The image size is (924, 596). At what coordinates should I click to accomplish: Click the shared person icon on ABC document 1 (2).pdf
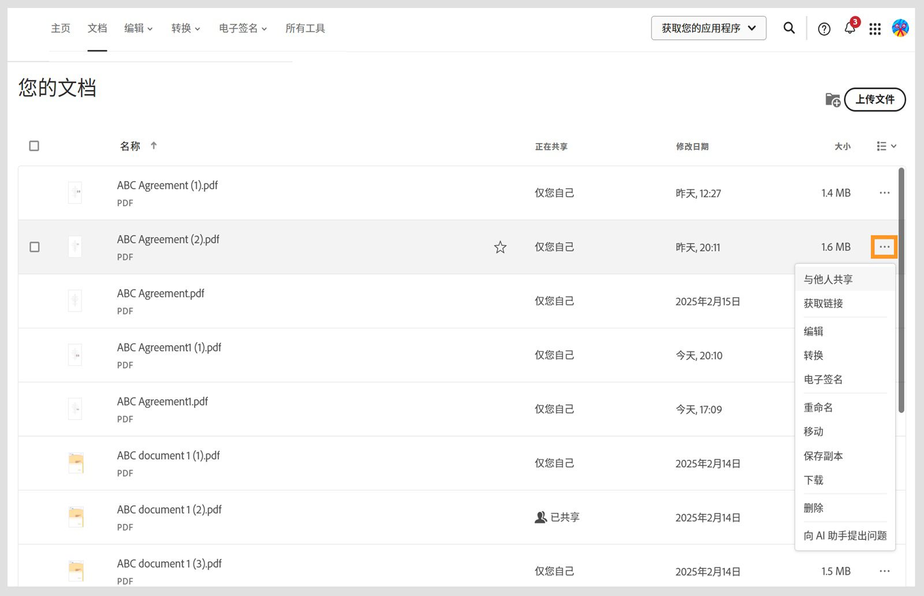(x=540, y=517)
